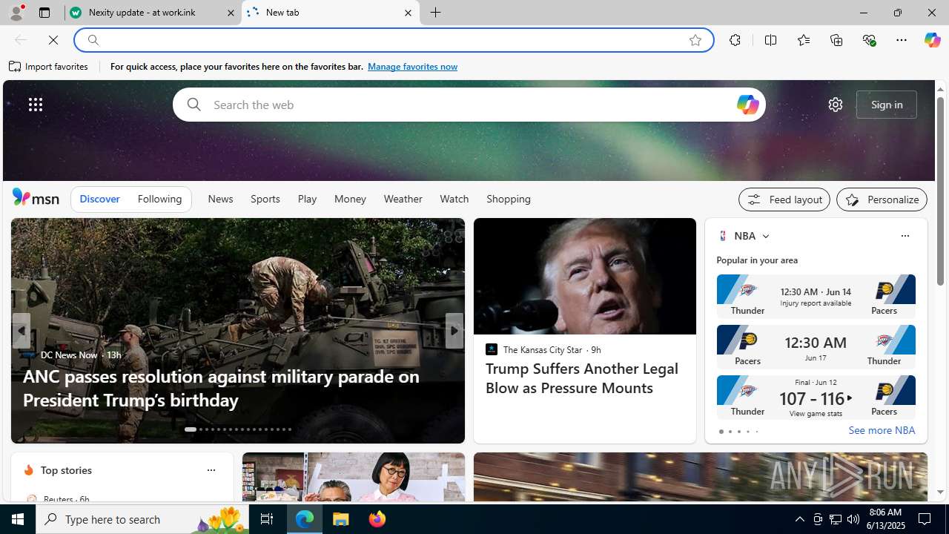View game stats for 107-116 final
Screen dimensions: 949x534
[x=816, y=413]
